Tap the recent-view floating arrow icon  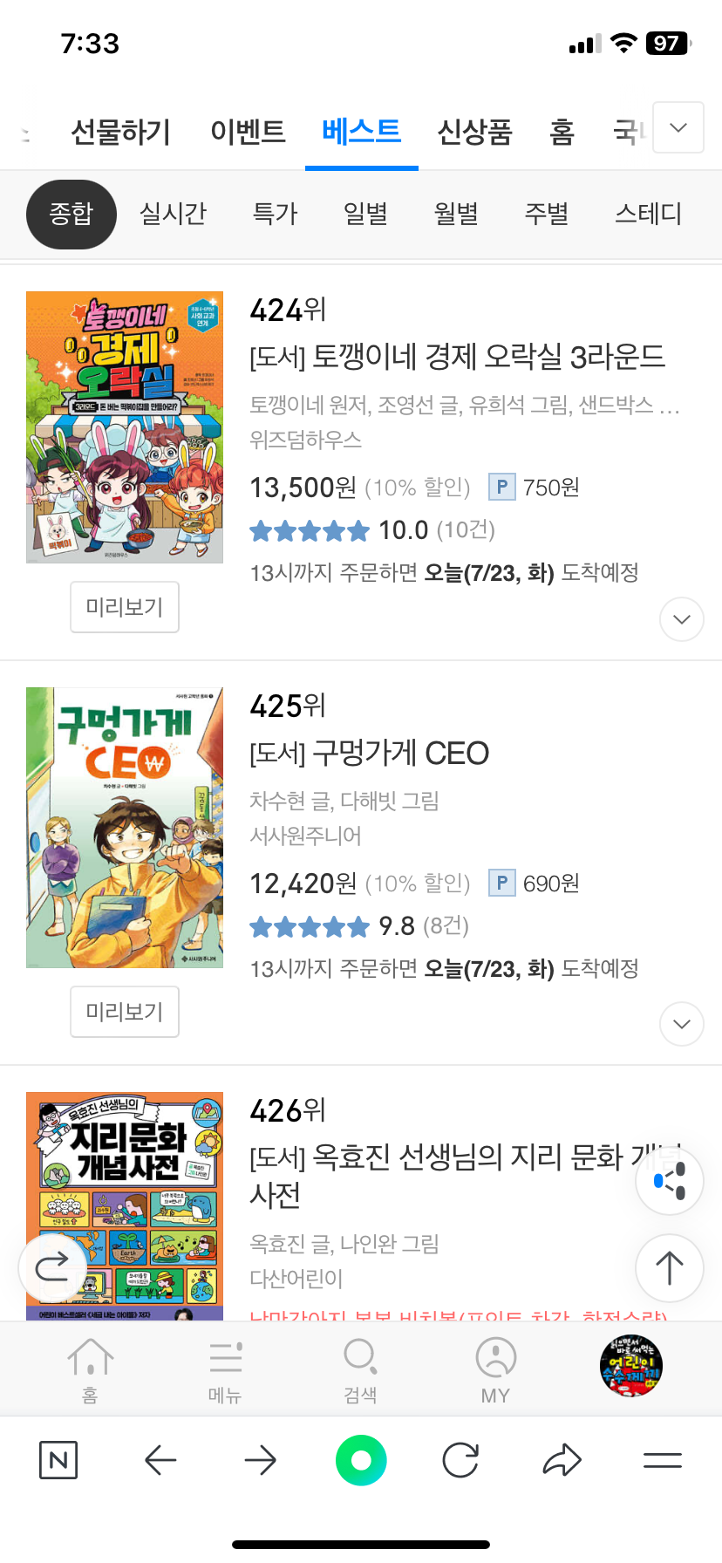click(x=52, y=1266)
